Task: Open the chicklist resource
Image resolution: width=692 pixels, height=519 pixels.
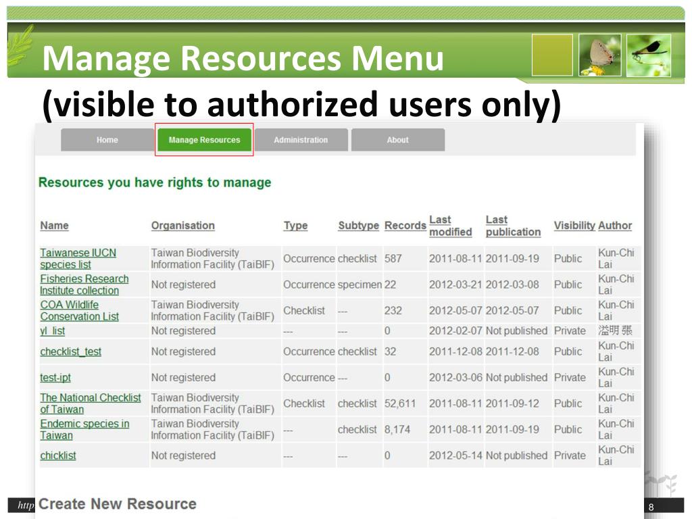Action: 58,455
